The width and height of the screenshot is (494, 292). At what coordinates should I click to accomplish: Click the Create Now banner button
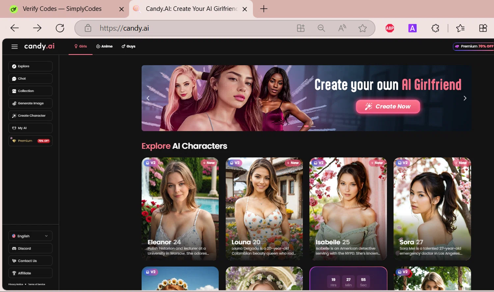click(388, 107)
